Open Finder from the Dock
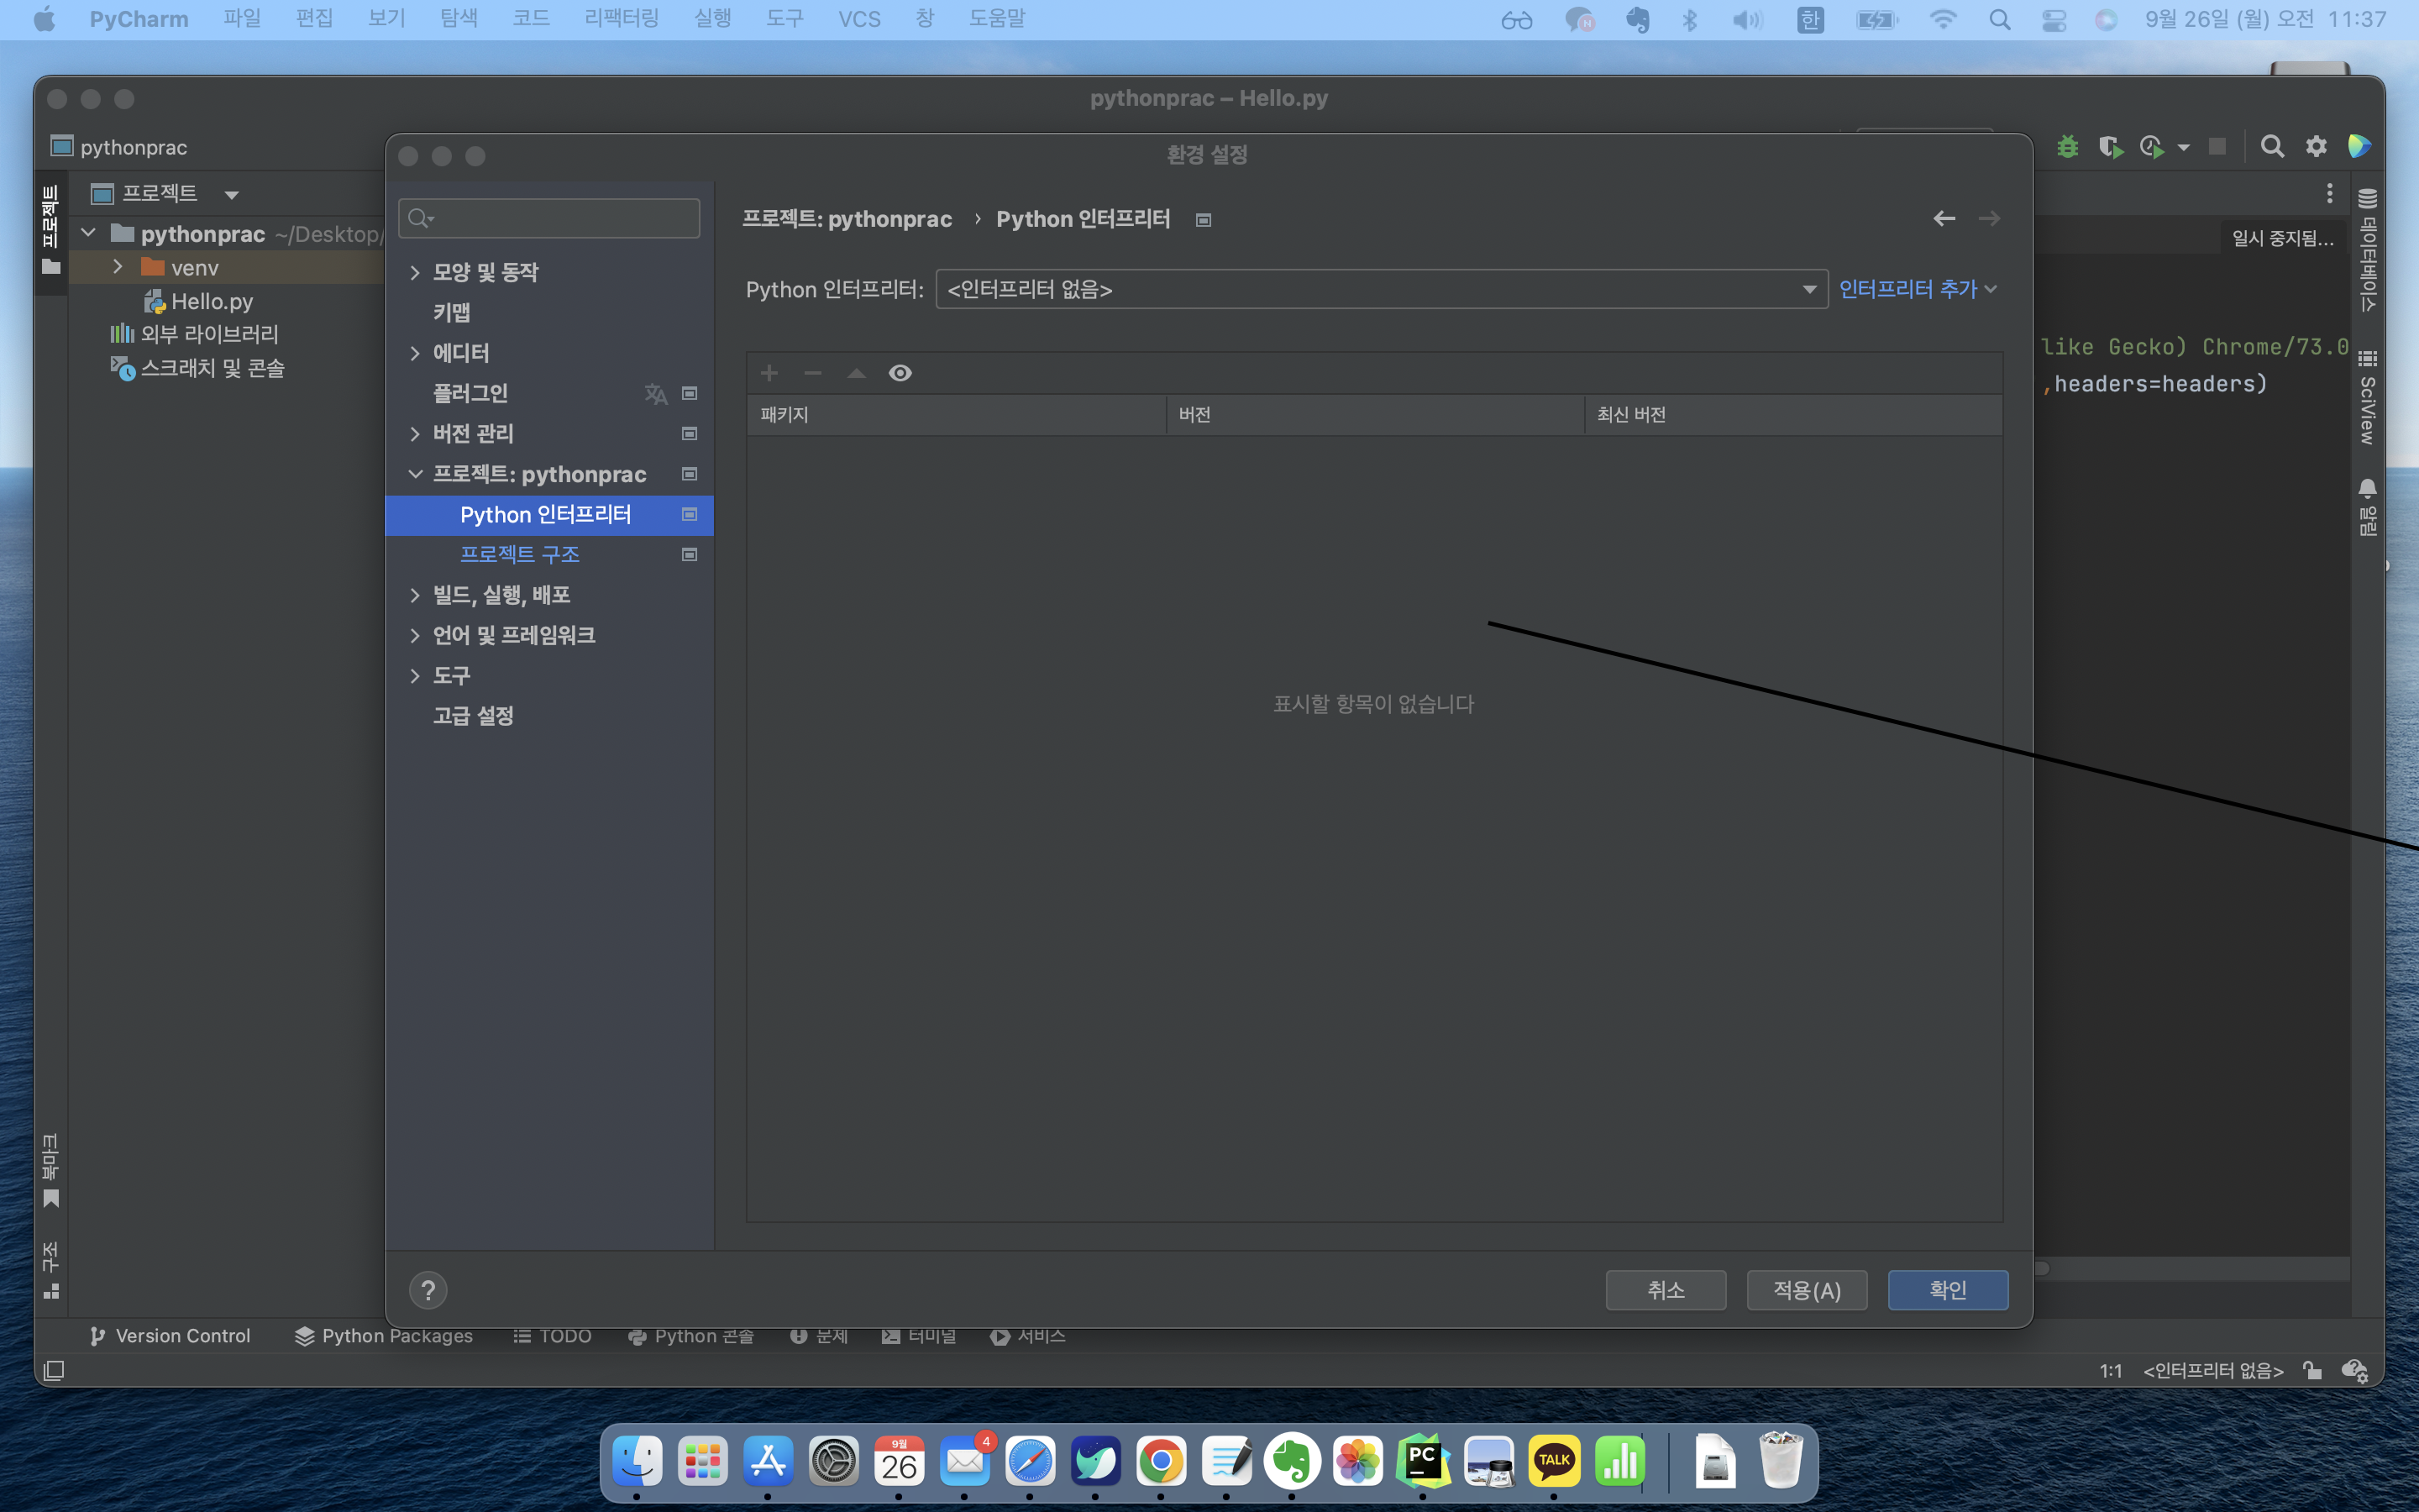The width and height of the screenshot is (2419, 1512). [x=637, y=1462]
